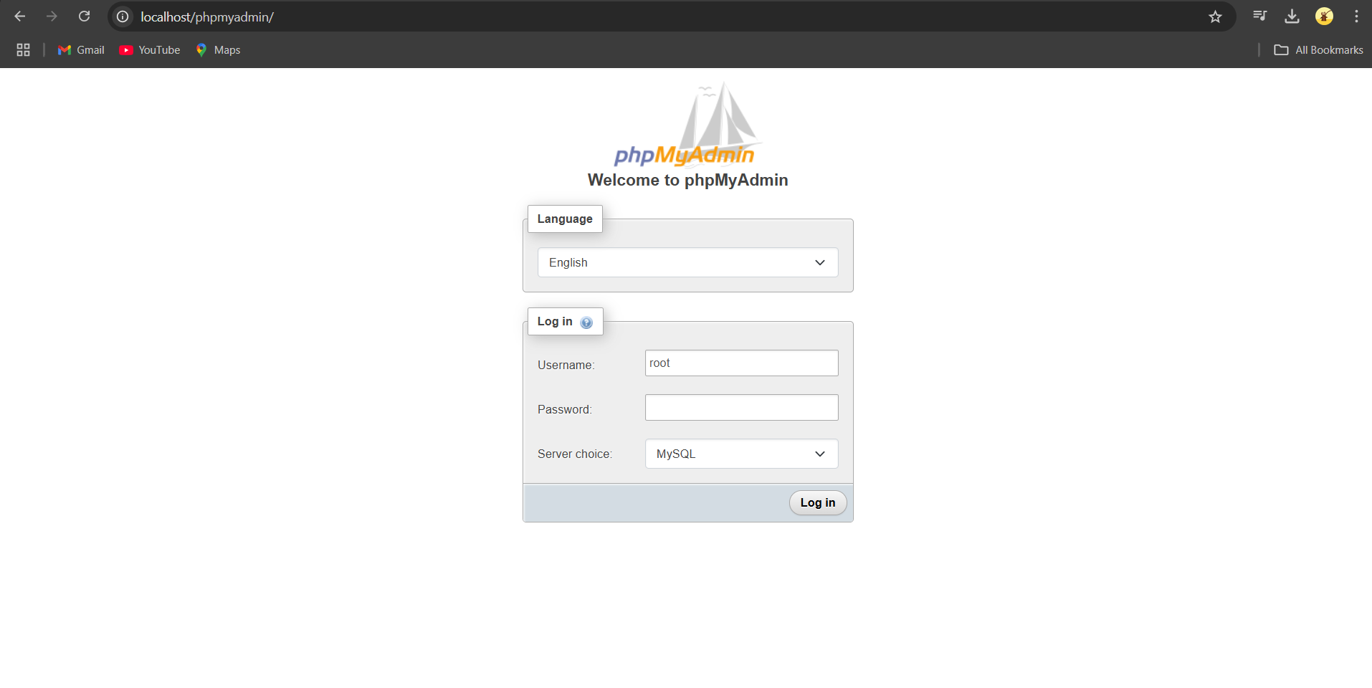View site information icon in address bar
Image resolution: width=1372 pixels, height=688 pixels.
123,16
